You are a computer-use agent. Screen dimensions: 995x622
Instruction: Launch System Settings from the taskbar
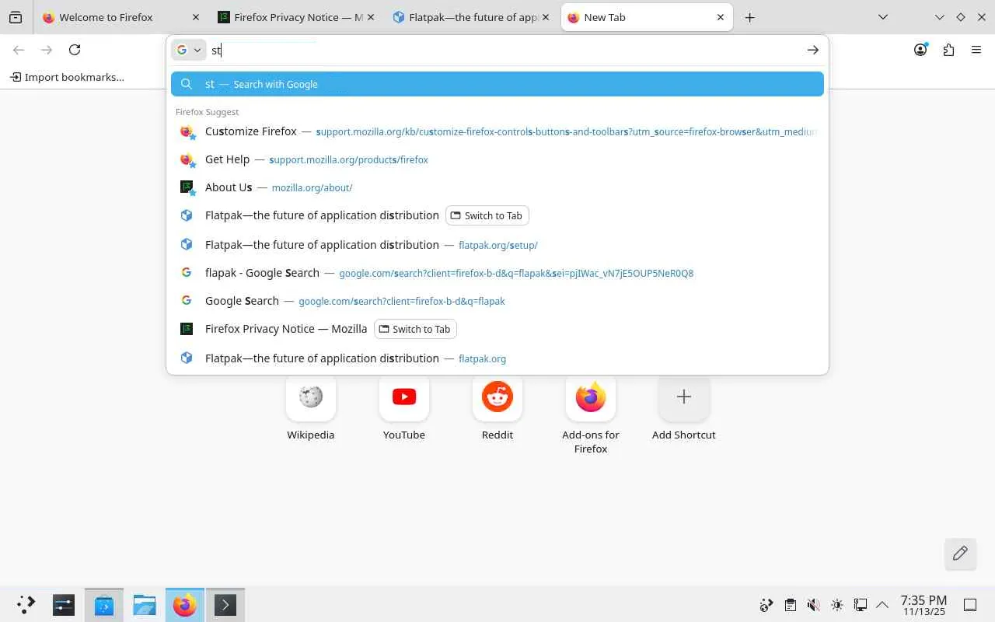(x=64, y=605)
